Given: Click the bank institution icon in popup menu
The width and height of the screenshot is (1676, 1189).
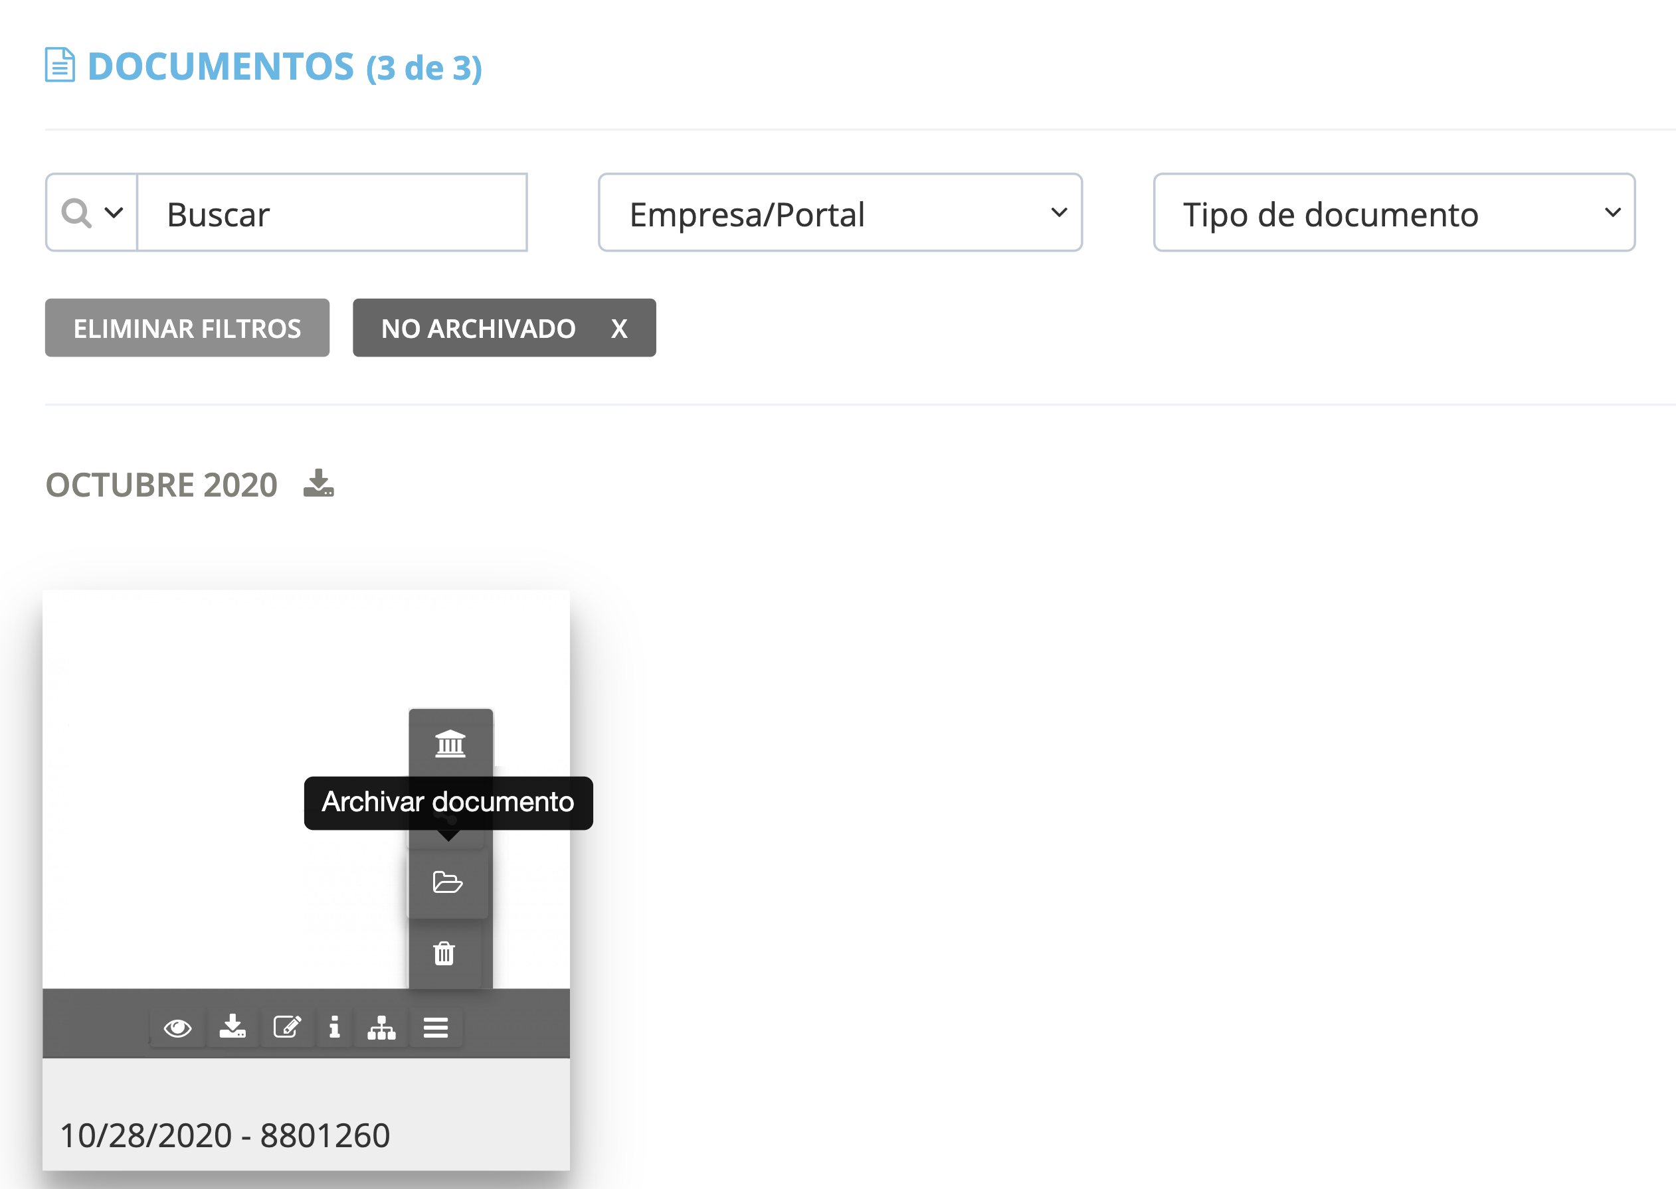Looking at the screenshot, I should tap(450, 744).
